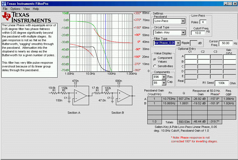The width and height of the screenshot is (238, 160).
Task: Click the Optional Entry row A C1 field
Action: (x=191, y=57)
